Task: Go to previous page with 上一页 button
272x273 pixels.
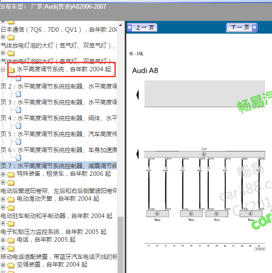Action: coord(142,27)
